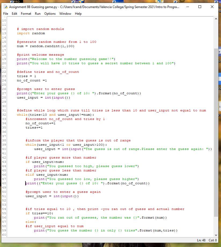This screenshot has width=221, height=247.
Task: Click the 'no_of_count+=1' line
Action: point(40,123)
